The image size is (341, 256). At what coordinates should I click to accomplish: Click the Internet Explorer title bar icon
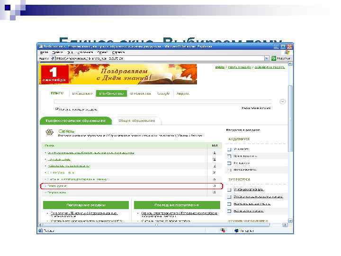tap(41, 46)
